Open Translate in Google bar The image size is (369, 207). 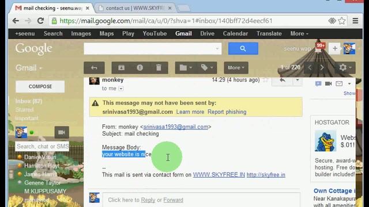coord(269,33)
